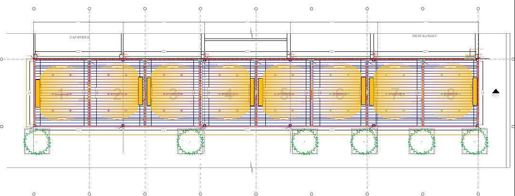Select zone number 4
515x196 pixels.
coord(228,95)
